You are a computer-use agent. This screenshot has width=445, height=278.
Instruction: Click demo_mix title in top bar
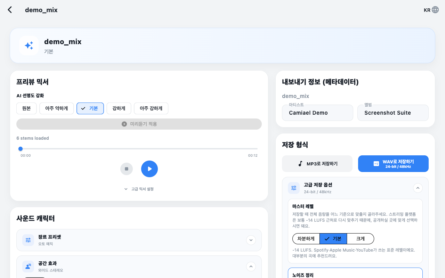41,10
